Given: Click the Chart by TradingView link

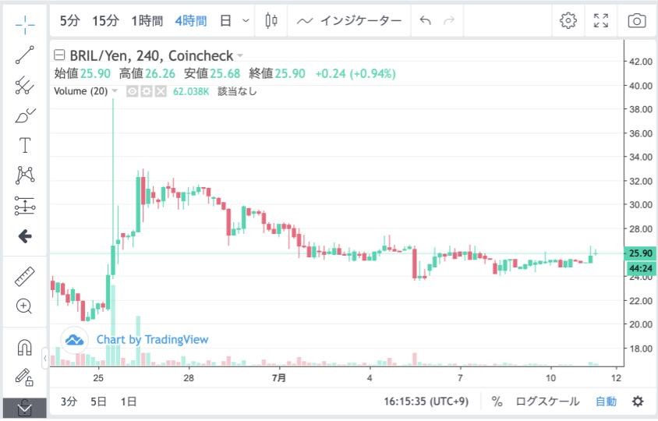Looking at the screenshot, I should point(152,339).
